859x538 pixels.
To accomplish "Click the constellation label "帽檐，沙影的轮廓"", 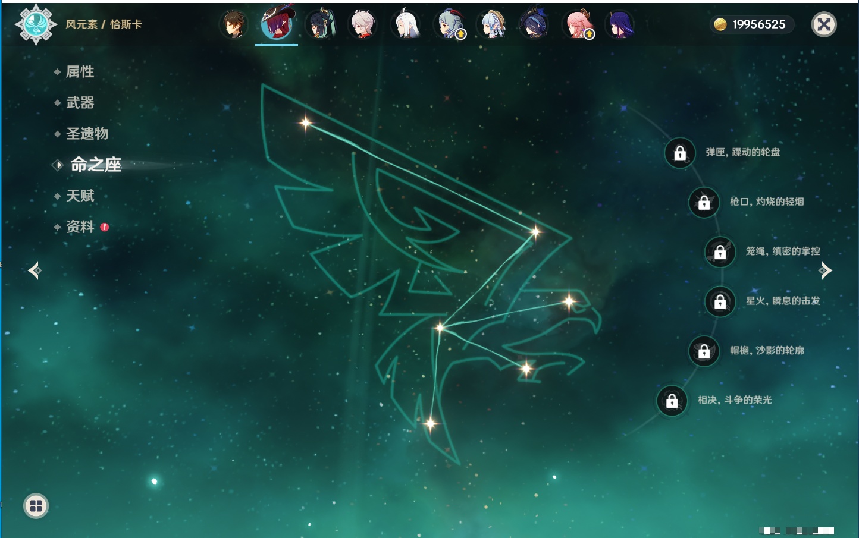I will [767, 350].
